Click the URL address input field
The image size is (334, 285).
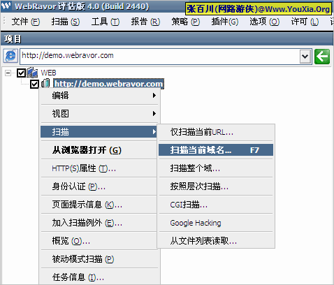pyautogui.click(x=160, y=57)
